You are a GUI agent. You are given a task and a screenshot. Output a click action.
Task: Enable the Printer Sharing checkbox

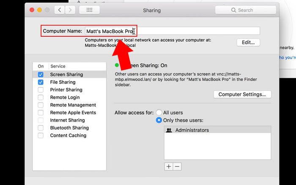(x=41, y=90)
